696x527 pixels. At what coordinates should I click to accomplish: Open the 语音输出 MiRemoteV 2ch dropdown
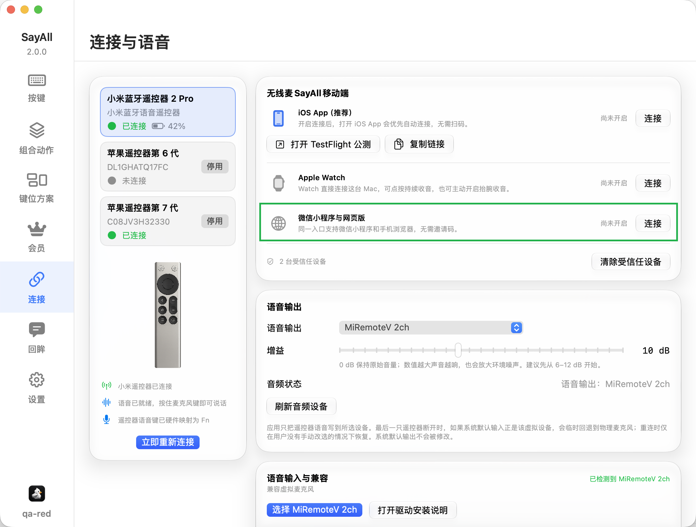click(x=431, y=327)
